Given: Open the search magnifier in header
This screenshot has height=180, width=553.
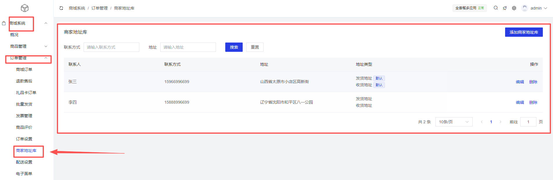Looking at the screenshot, I should pos(496,8).
